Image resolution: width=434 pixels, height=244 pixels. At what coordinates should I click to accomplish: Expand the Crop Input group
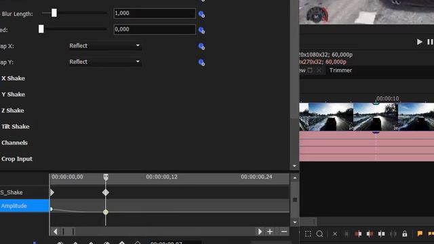(16, 159)
